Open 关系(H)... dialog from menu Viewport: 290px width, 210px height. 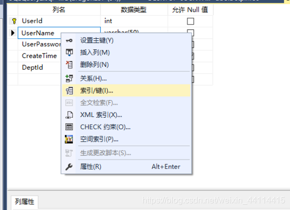(x=126, y=78)
